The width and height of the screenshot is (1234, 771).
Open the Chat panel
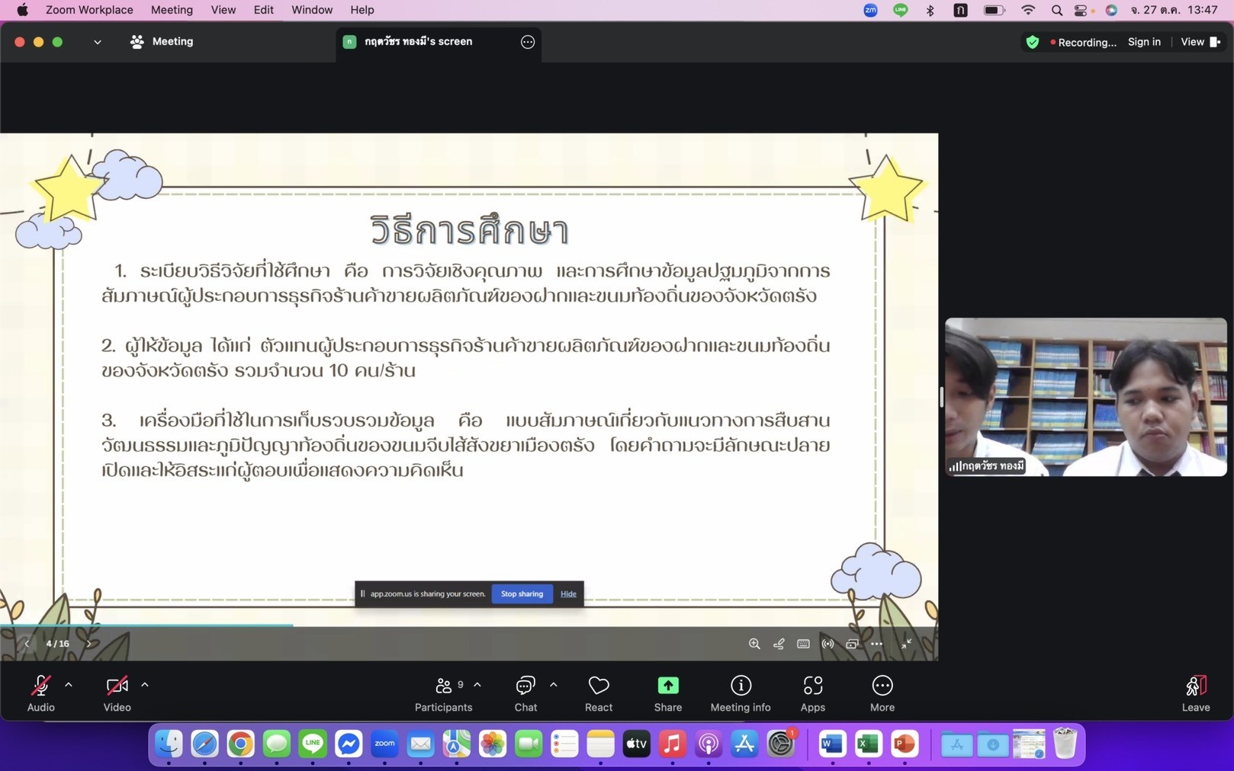pos(525,693)
